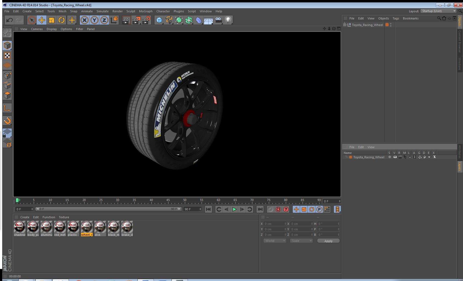Viewport: 463px width, 281px height.
Task: Switch to Texture mode
Action: (x=7, y=56)
